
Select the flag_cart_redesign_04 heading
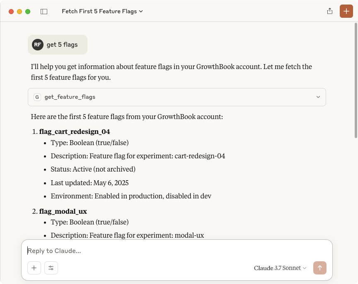pyautogui.click(x=75, y=132)
